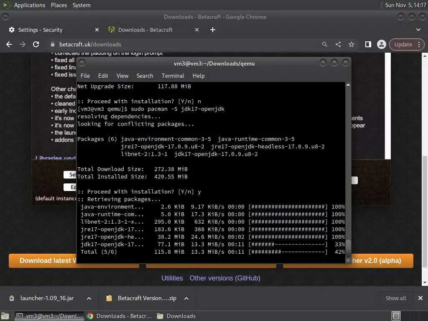This screenshot has height=321, width=428.
Task: Switch to Chrome taskbar entry
Action: pyautogui.click(x=119, y=316)
